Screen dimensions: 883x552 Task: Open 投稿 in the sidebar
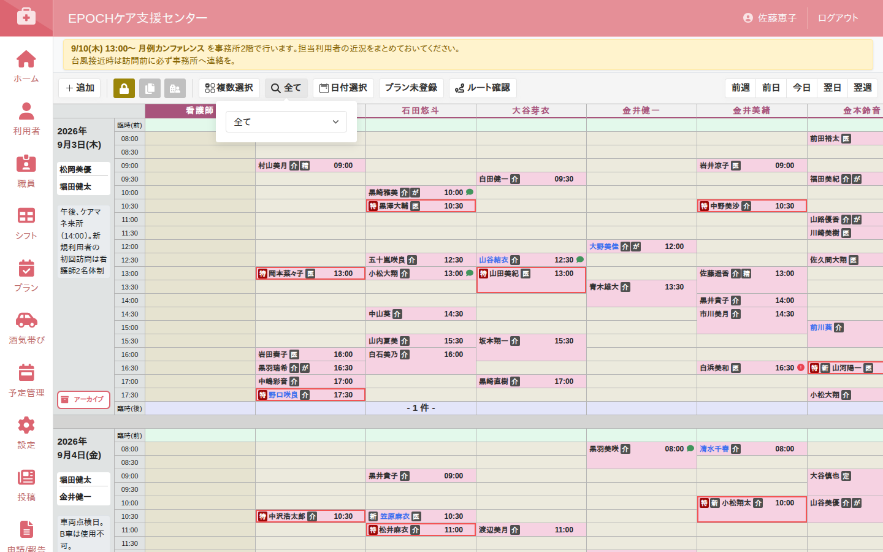coord(26,485)
